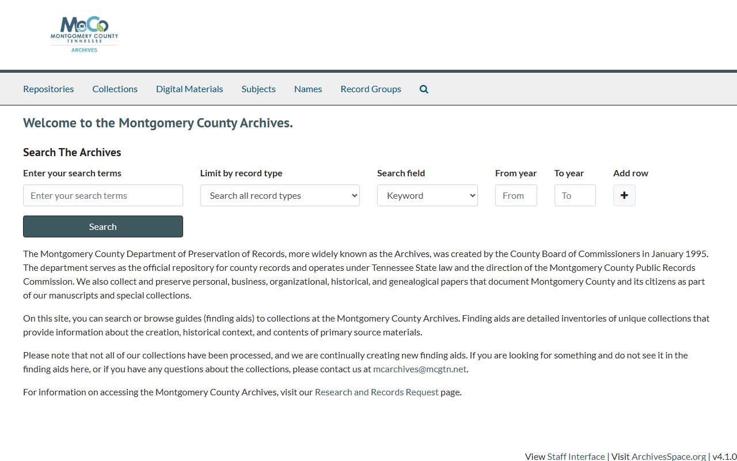Screen dimensions: 737x461
Task: Click the Montgomery County Archives logo
Action: [84, 35]
